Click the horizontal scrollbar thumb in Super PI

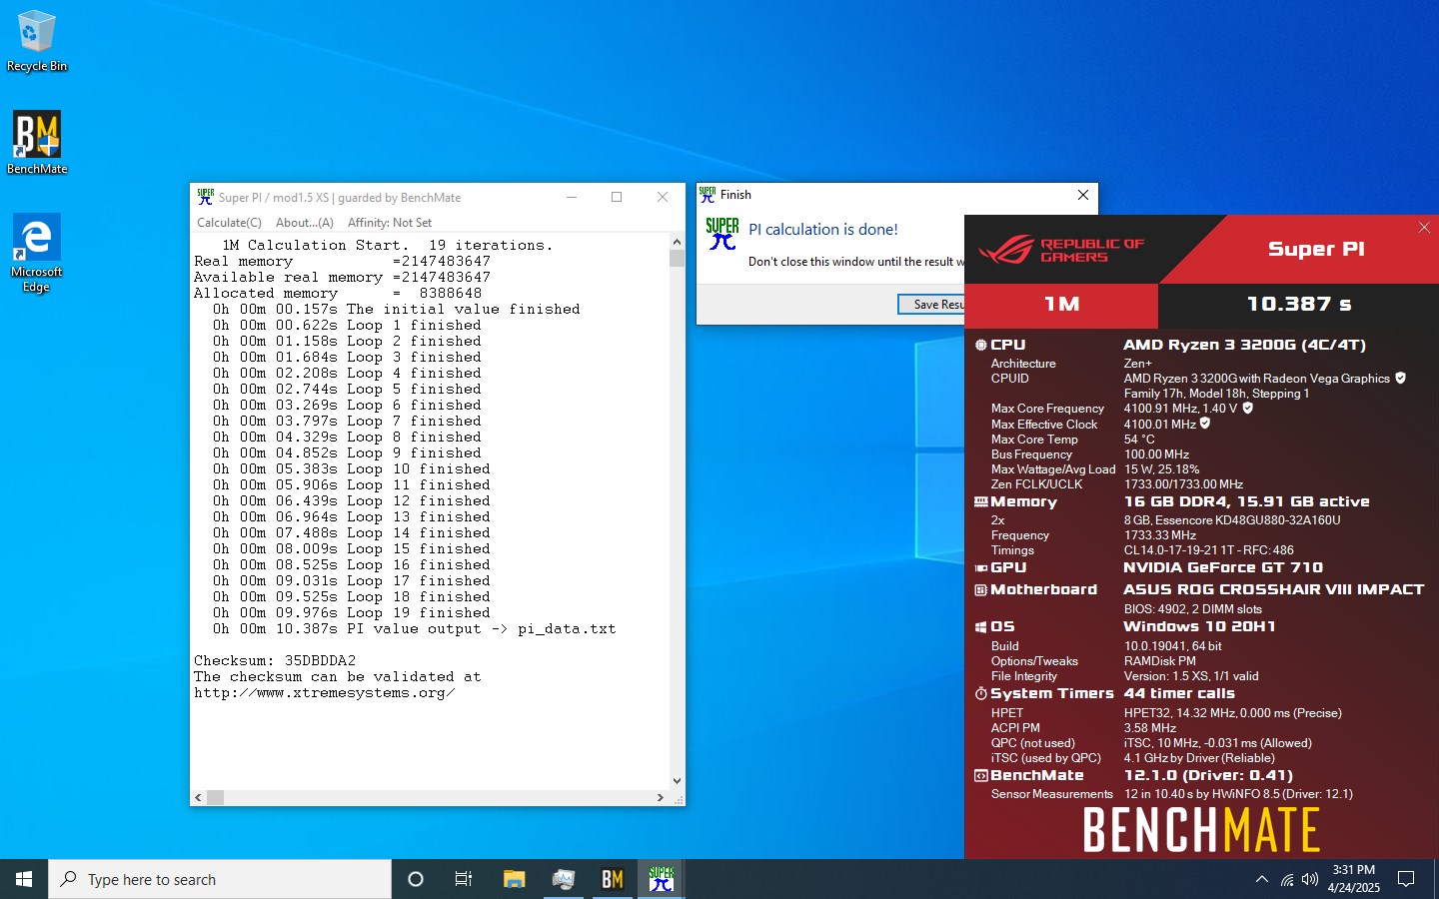point(215,797)
